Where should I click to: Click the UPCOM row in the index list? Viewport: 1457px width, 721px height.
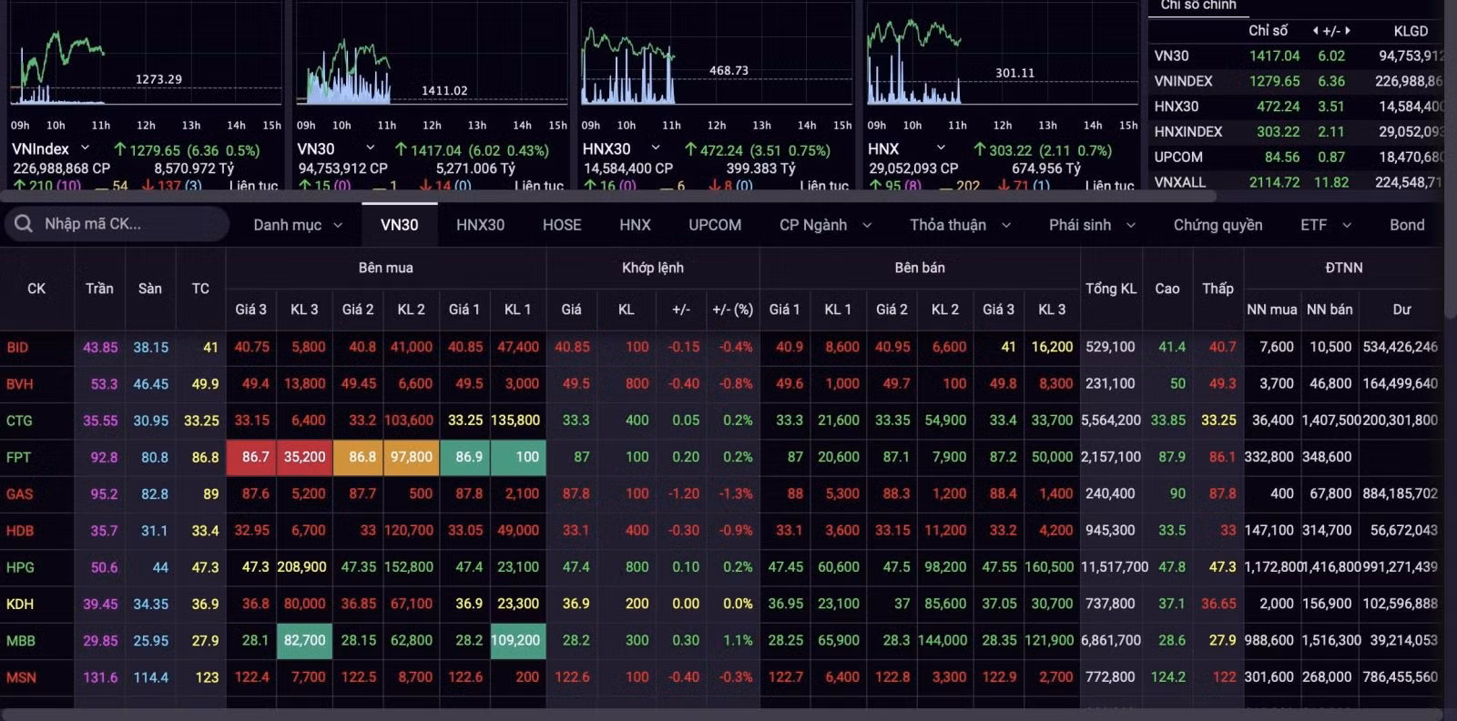click(x=1296, y=157)
